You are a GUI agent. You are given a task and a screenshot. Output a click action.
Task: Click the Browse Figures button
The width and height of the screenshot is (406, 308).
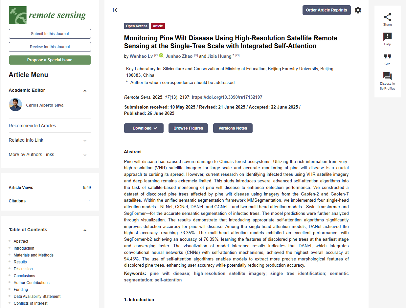click(x=188, y=128)
